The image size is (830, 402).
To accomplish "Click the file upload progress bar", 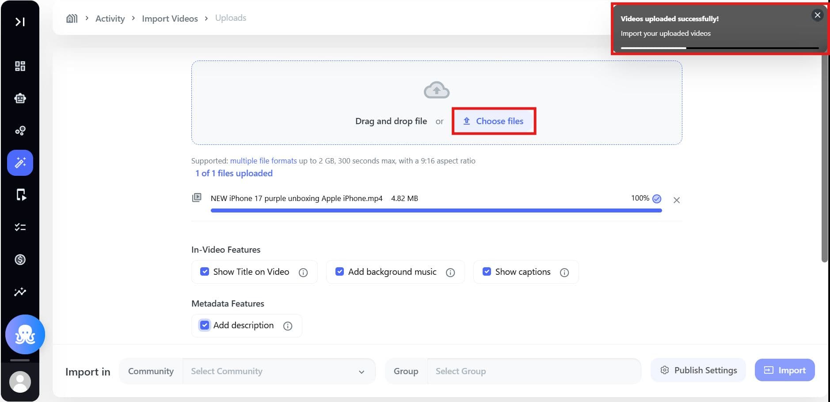I will pyautogui.click(x=436, y=211).
